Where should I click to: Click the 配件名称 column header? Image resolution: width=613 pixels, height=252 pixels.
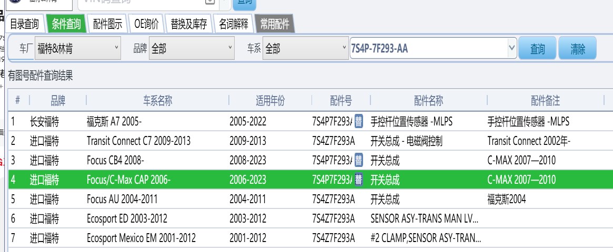point(428,101)
